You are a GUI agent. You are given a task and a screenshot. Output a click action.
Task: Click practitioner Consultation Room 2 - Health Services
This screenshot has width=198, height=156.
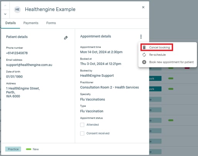point(109,87)
